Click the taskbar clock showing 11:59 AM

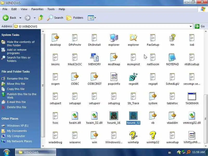[x=198, y=152]
